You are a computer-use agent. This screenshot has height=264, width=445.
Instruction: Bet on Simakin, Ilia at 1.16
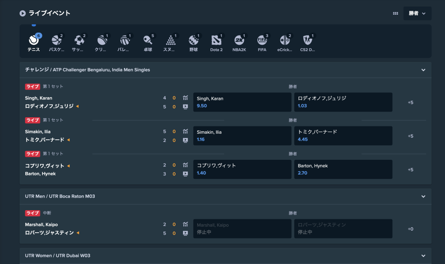242,136
